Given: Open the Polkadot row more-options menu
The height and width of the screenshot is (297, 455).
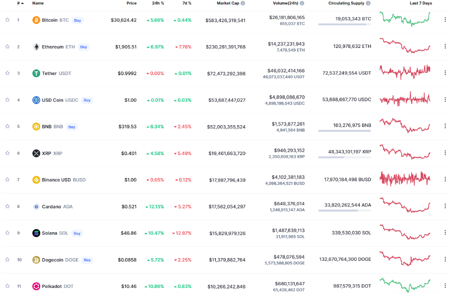Looking at the screenshot, I should 445,286.
